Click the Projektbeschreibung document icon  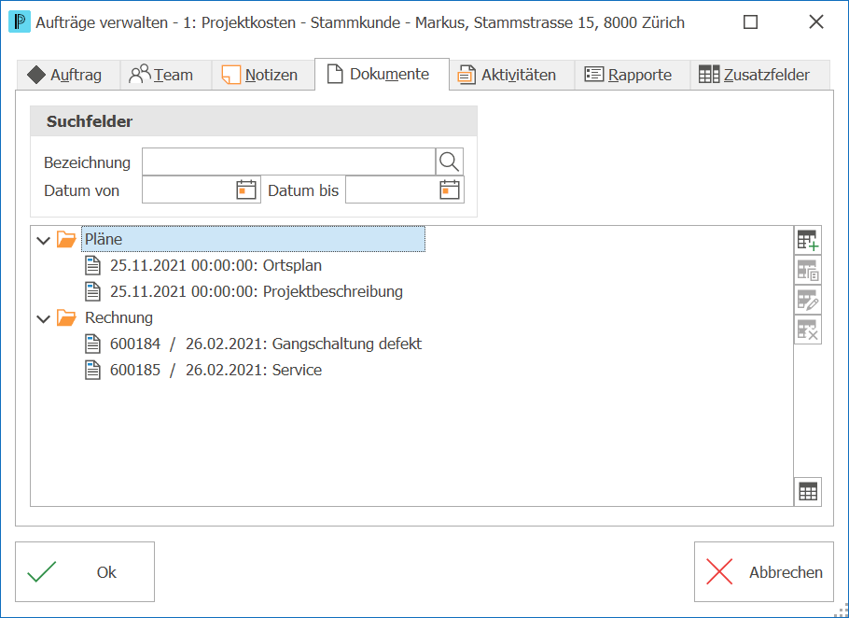93,291
